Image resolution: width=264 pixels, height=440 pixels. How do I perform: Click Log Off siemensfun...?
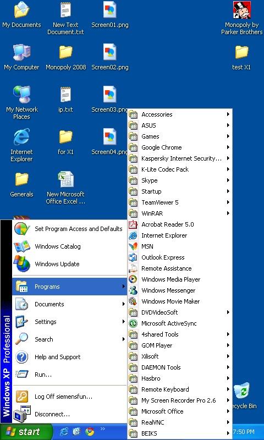click(70, 397)
